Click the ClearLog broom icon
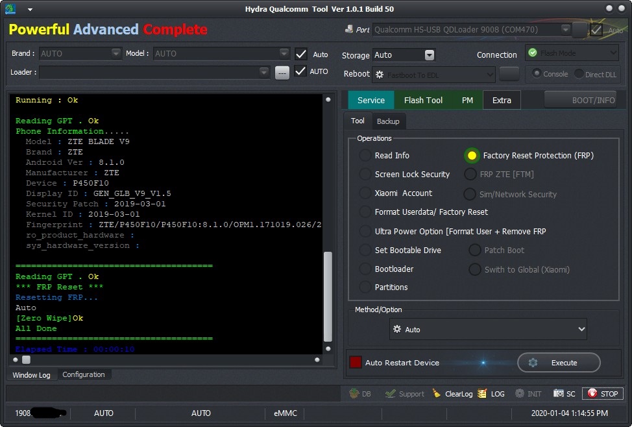632x427 pixels. [436, 393]
